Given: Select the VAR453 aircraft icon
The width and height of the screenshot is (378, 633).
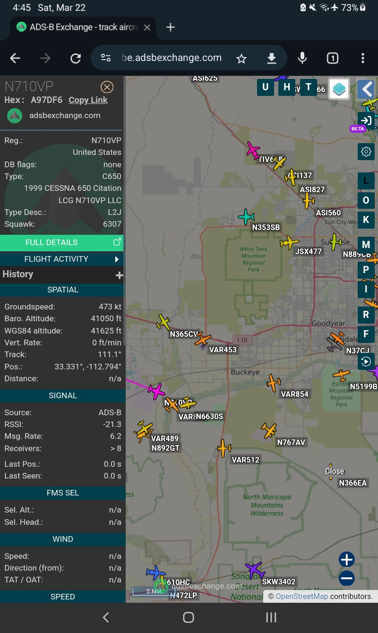Looking at the screenshot, I should click(x=203, y=339).
